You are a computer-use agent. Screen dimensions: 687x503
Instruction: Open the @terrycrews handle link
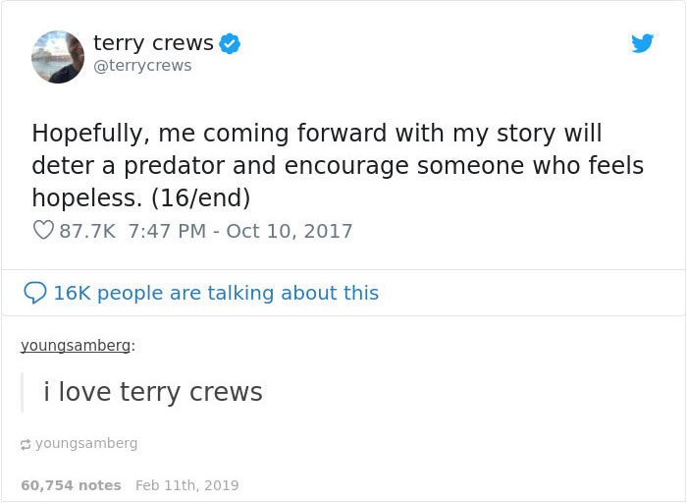pos(142,65)
